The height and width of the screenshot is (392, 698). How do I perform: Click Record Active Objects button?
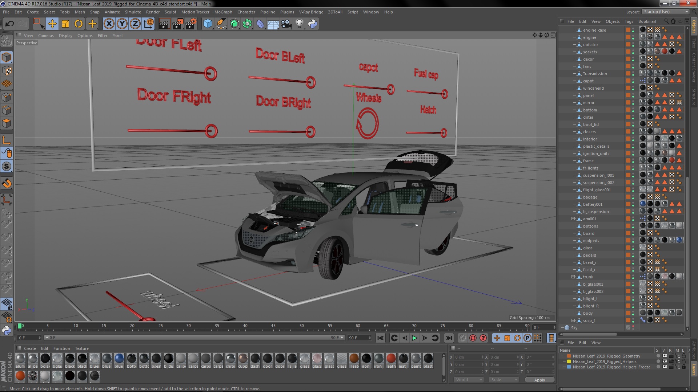click(462, 338)
